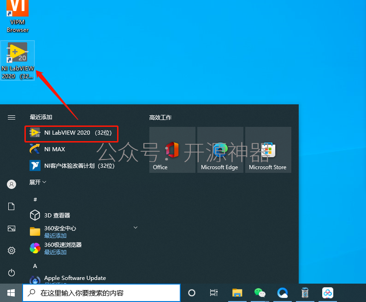Open user account icon in Start sidebar

tap(12, 184)
